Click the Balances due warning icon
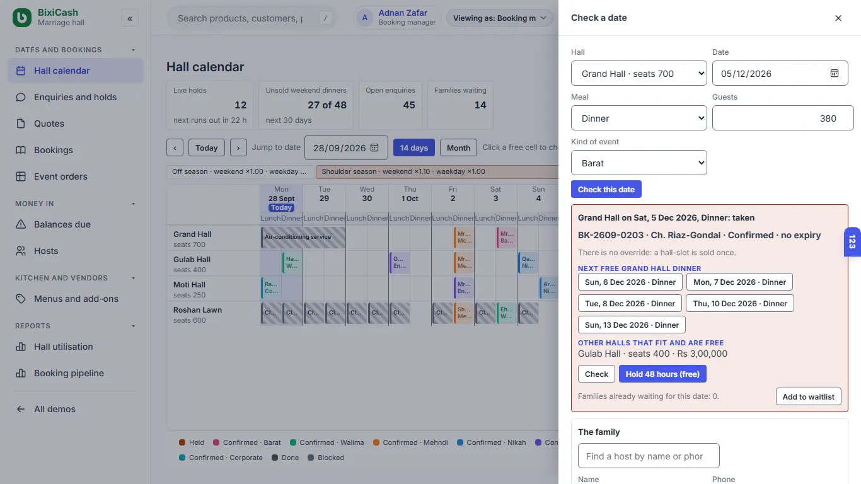This screenshot has width=861, height=484. click(x=21, y=224)
